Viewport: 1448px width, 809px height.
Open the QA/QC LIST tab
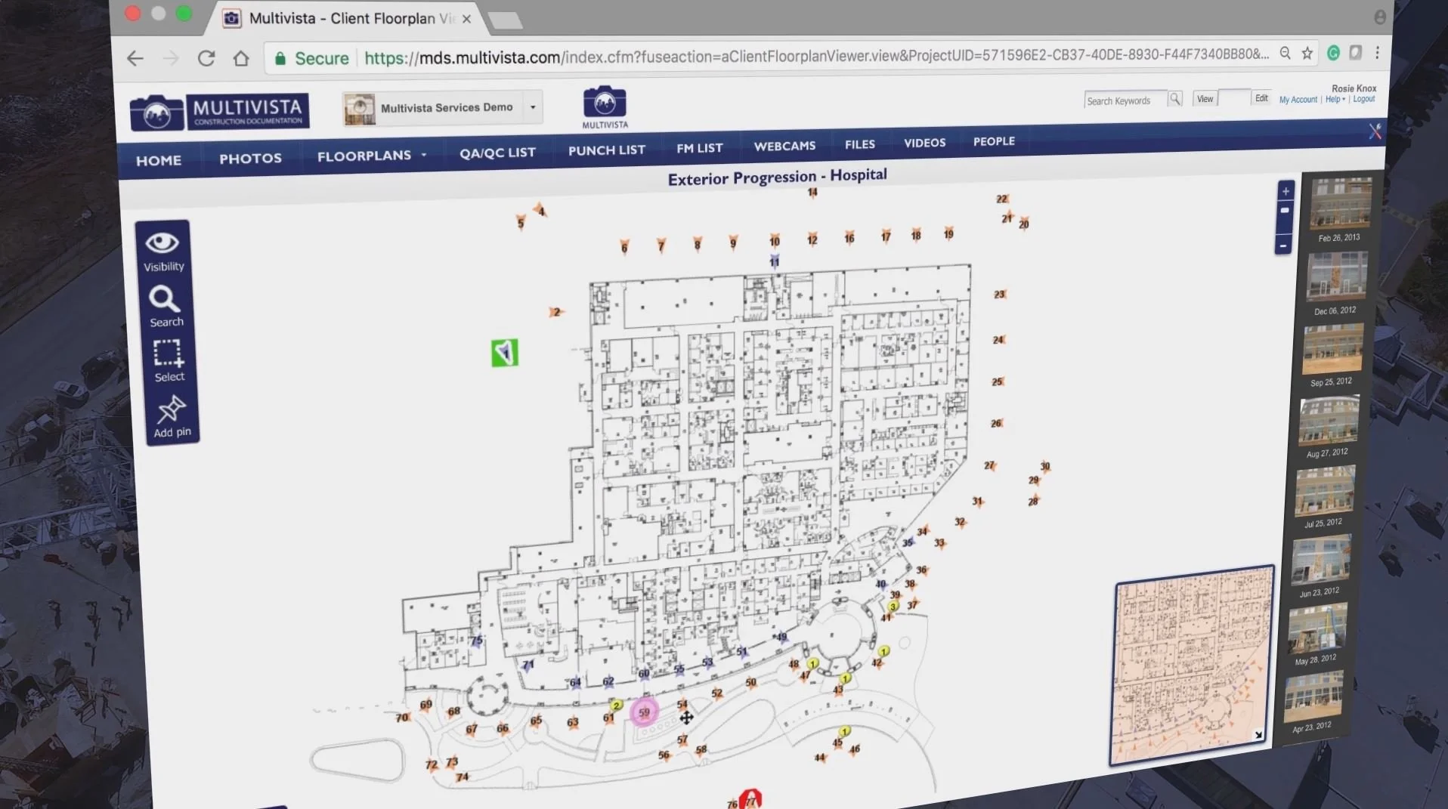tap(497, 153)
